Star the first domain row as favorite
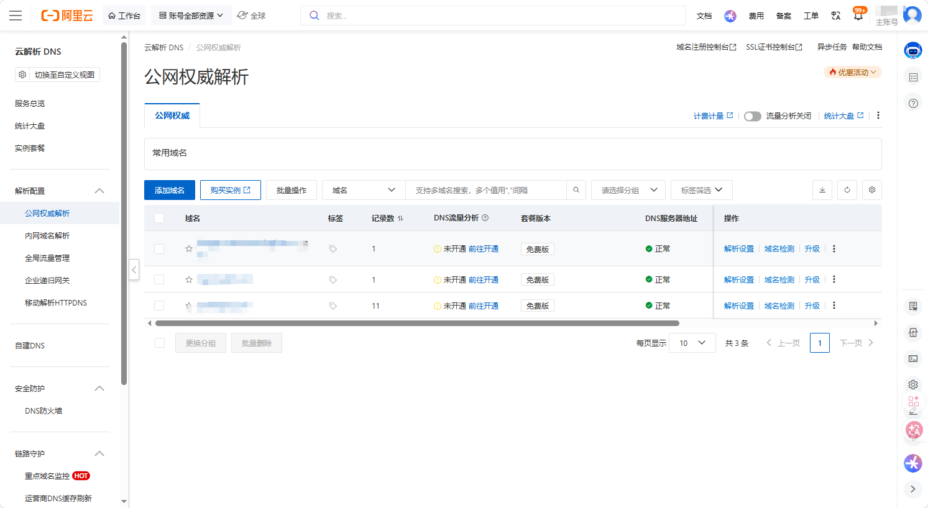Screen dimensions: 928x508 (x=189, y=248)
